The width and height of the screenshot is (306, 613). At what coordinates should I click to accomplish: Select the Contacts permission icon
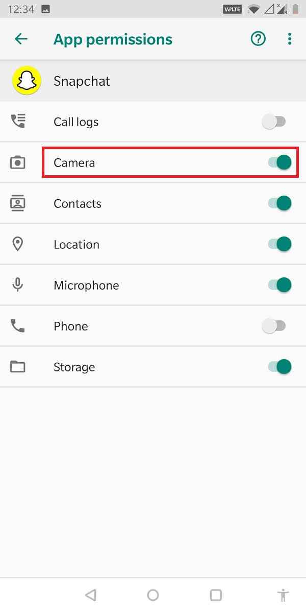click(18, 203)
